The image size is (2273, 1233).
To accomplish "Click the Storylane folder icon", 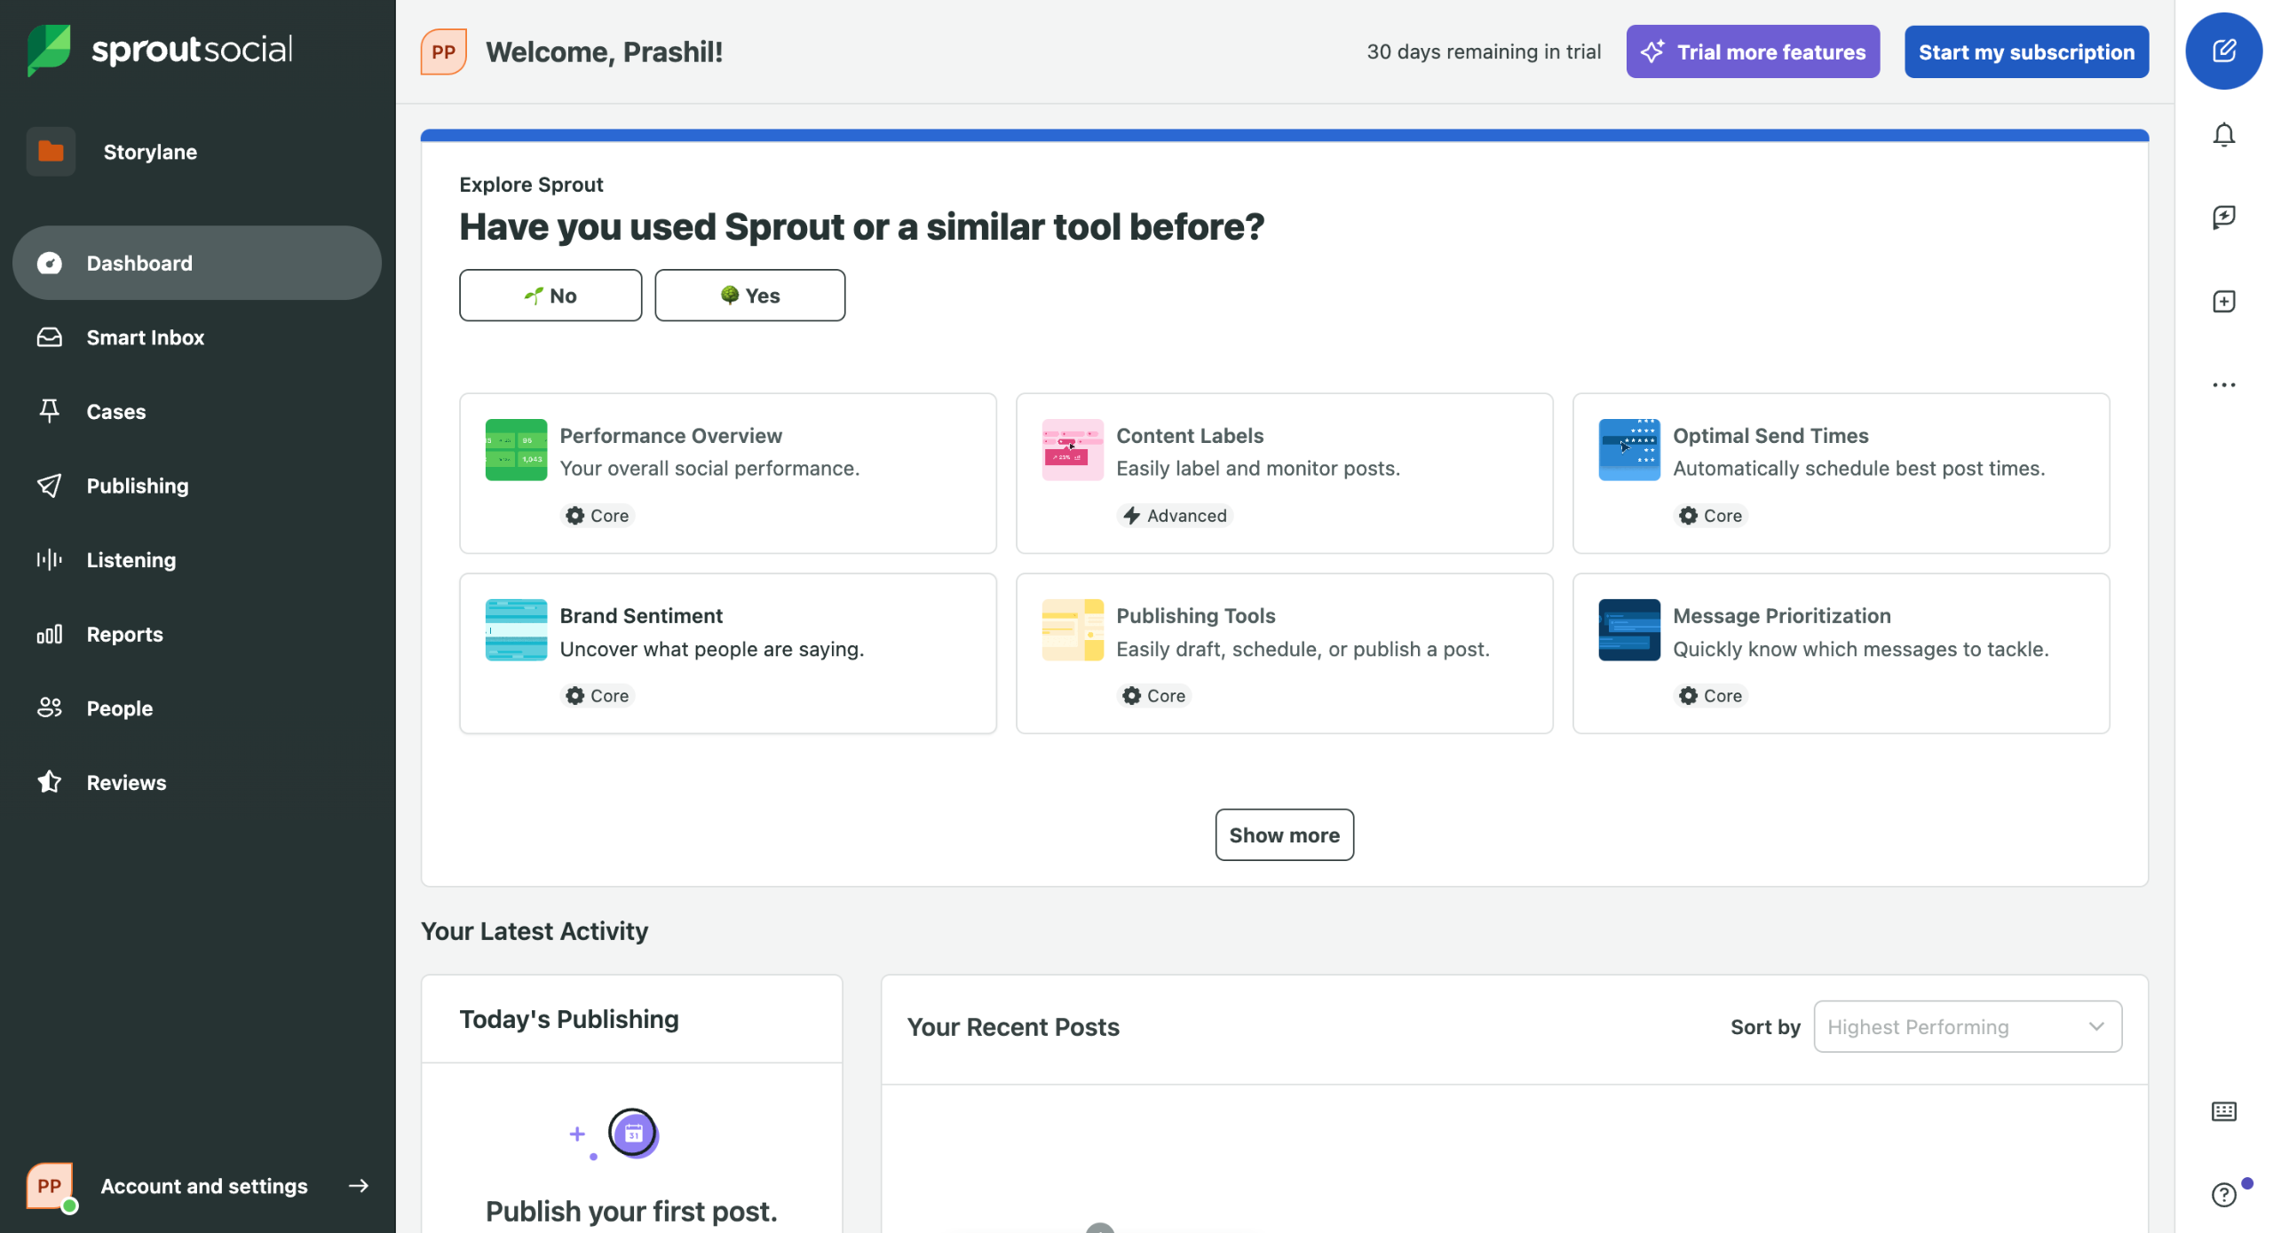I will coord(51,152).
